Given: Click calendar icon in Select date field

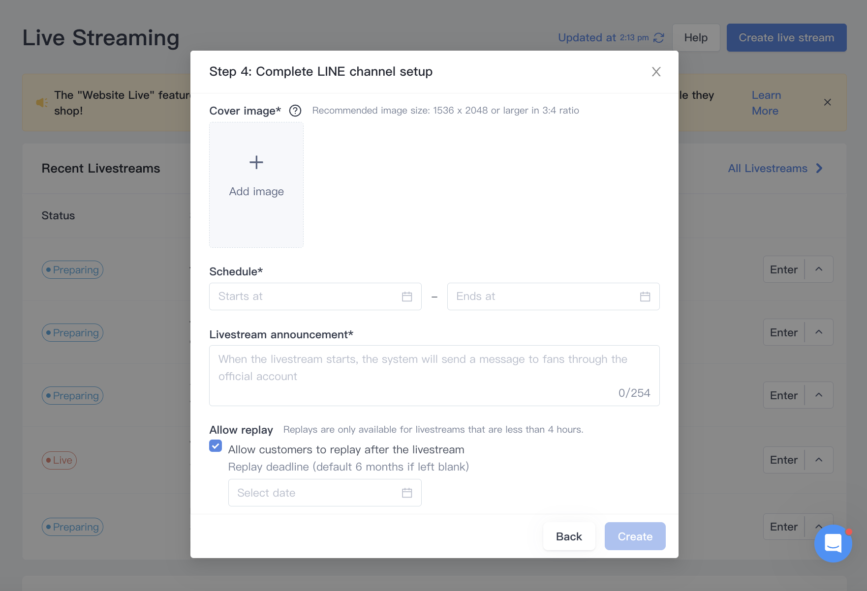Looking at the screenshot, I should click(x=407, y=493).
